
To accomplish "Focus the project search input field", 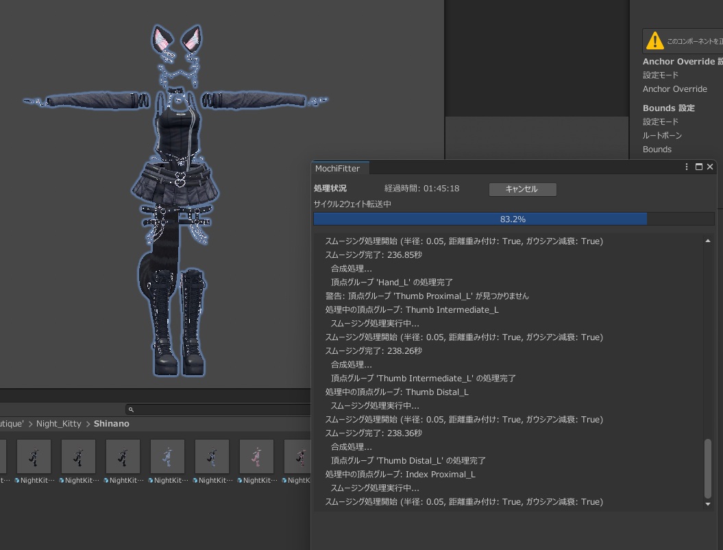I will (219, 409).
